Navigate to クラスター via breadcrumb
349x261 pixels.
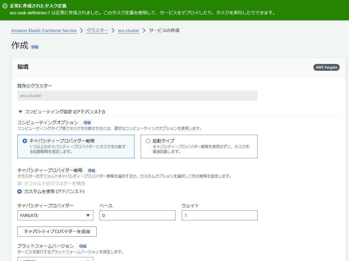pos(97,30)
